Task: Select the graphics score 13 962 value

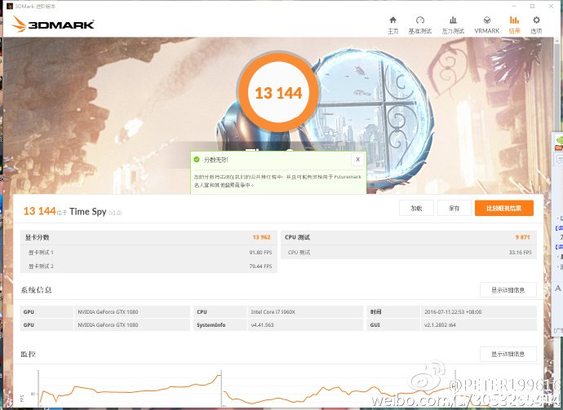Action: pos(261,237)
